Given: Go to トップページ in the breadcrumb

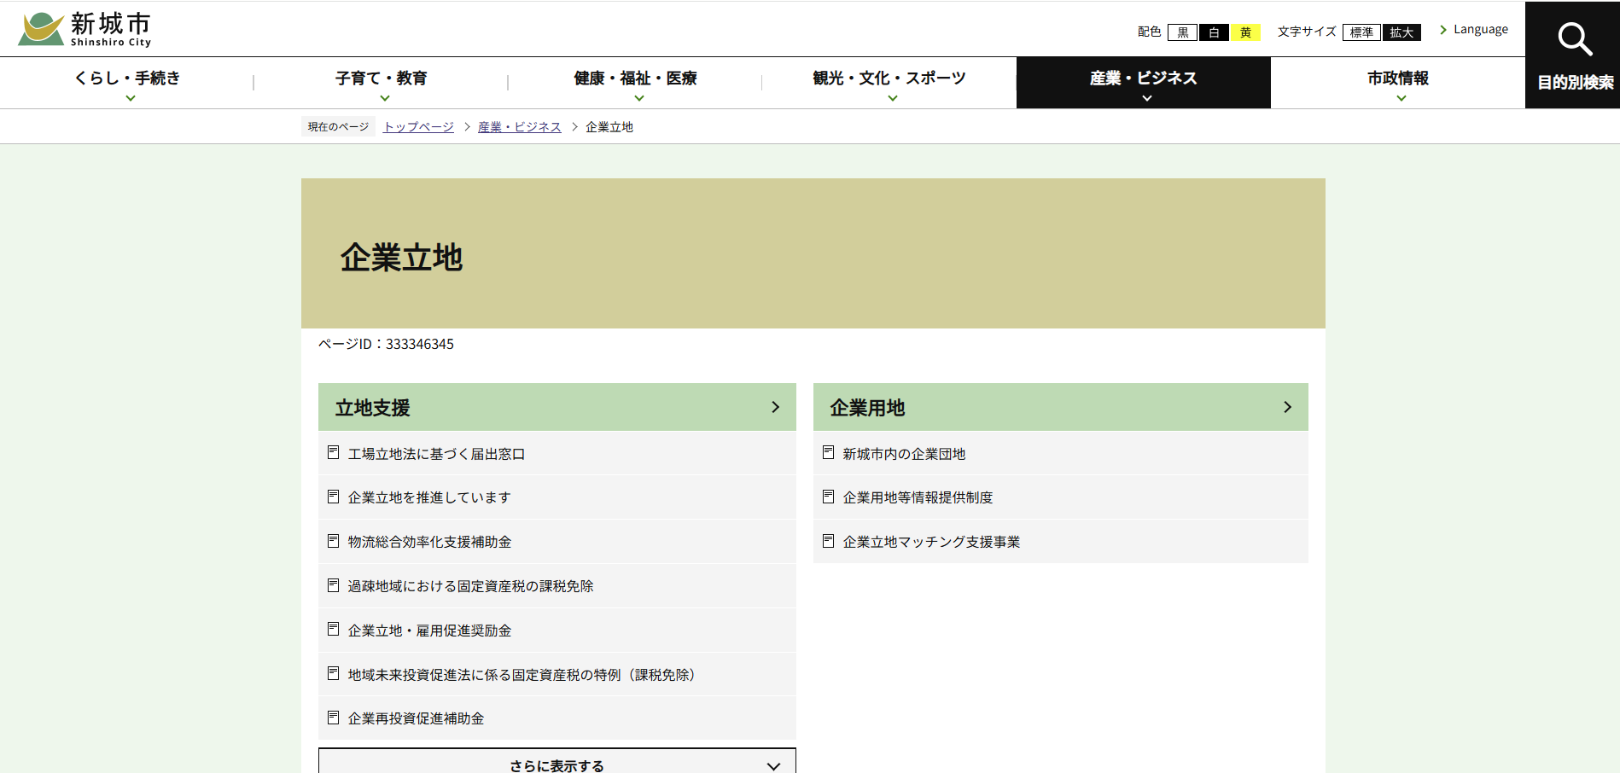Looking at the screenshot, I should pyautogui.click(x=418, y=127).
